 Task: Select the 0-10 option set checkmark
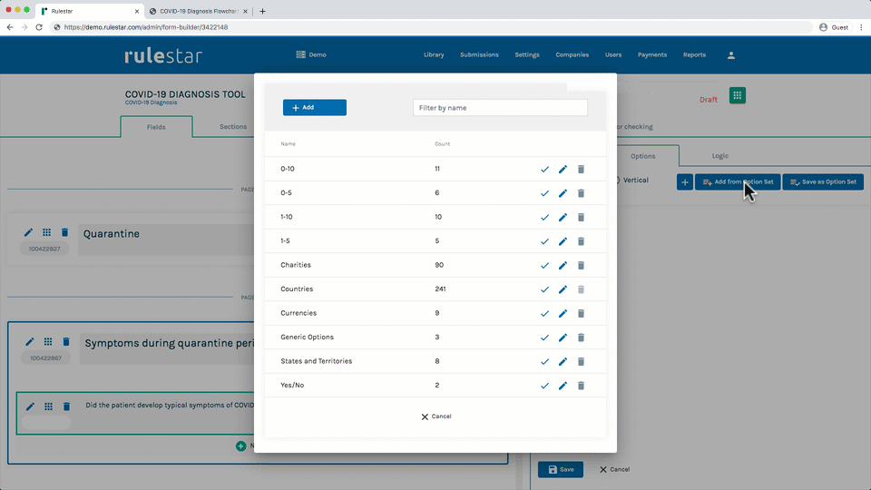coord(544,170)
